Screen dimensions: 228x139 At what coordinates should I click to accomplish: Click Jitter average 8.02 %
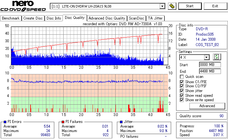click(162, 126)
